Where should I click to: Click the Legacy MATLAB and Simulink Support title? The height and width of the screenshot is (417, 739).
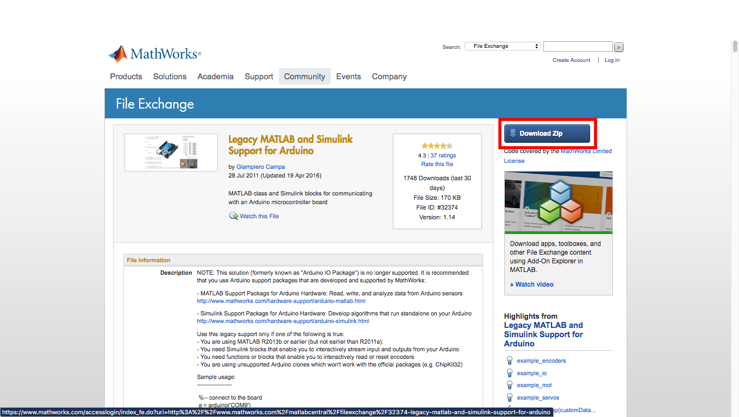pyautogui.click(x=290, y=145)
